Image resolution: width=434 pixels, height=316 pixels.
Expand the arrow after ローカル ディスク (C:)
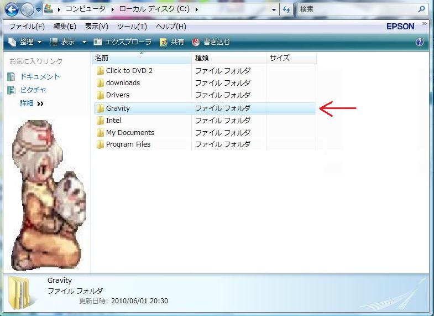196,9
